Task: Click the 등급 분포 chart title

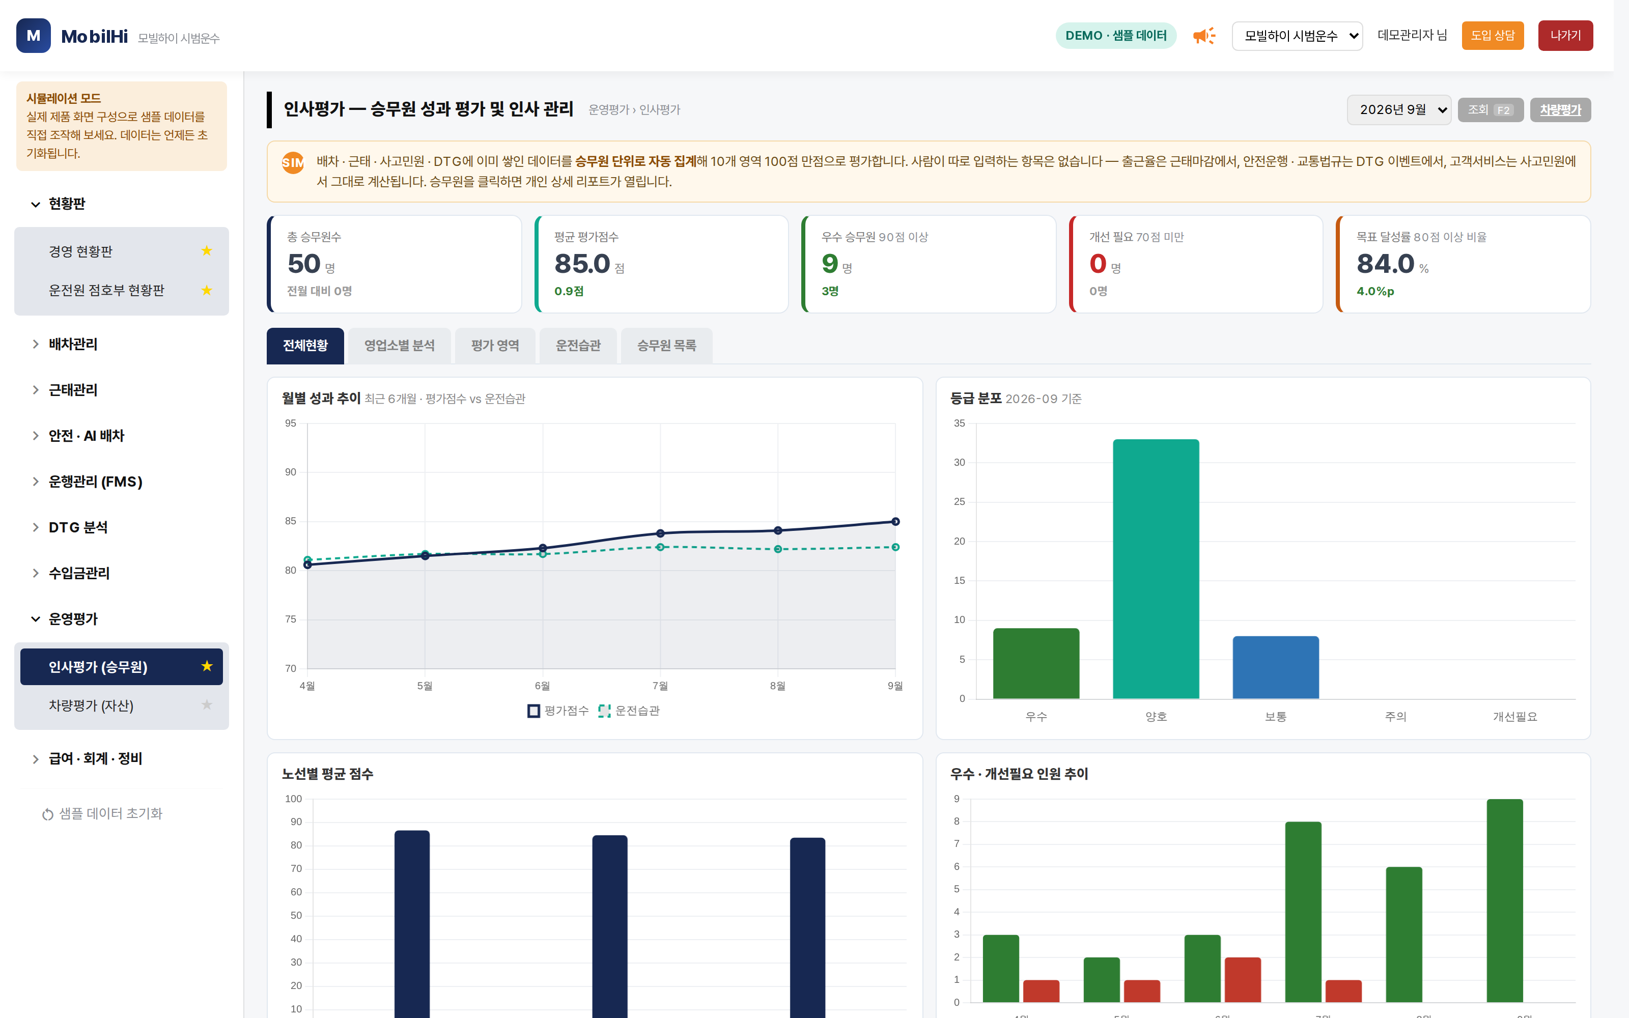Action: point(976,399)
